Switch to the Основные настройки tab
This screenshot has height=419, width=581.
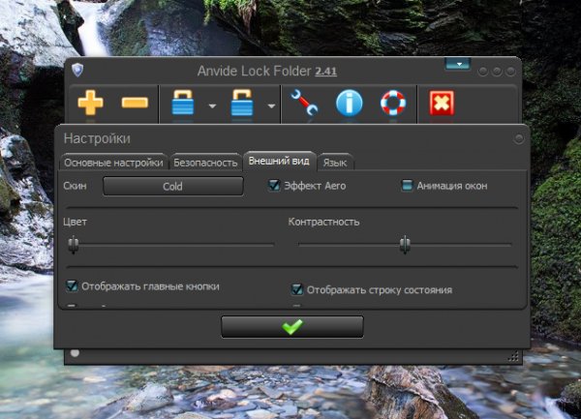(113, 163)
